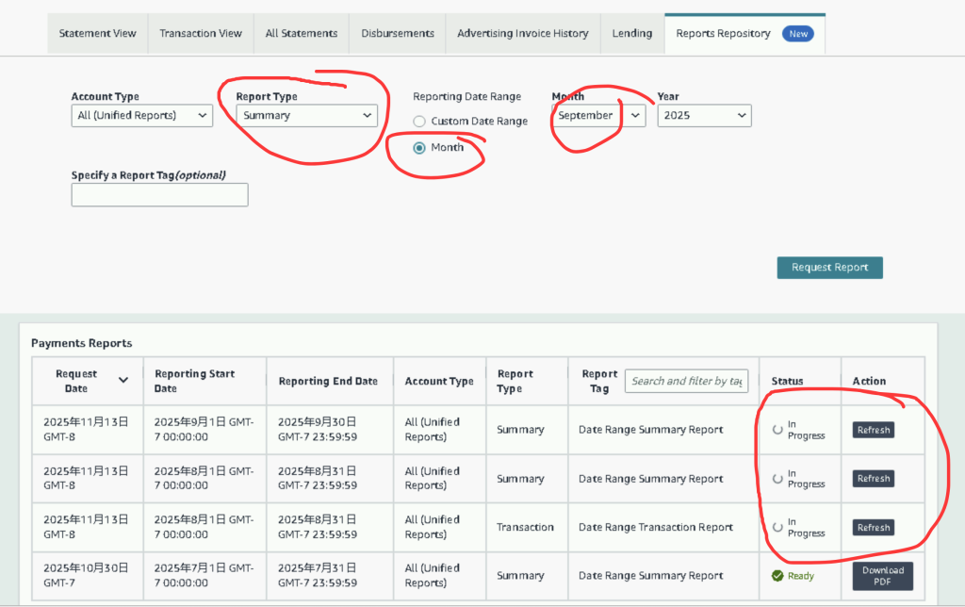The image size is (965, 607).
Task: Open the Disbursements tab
Action: 397,34
